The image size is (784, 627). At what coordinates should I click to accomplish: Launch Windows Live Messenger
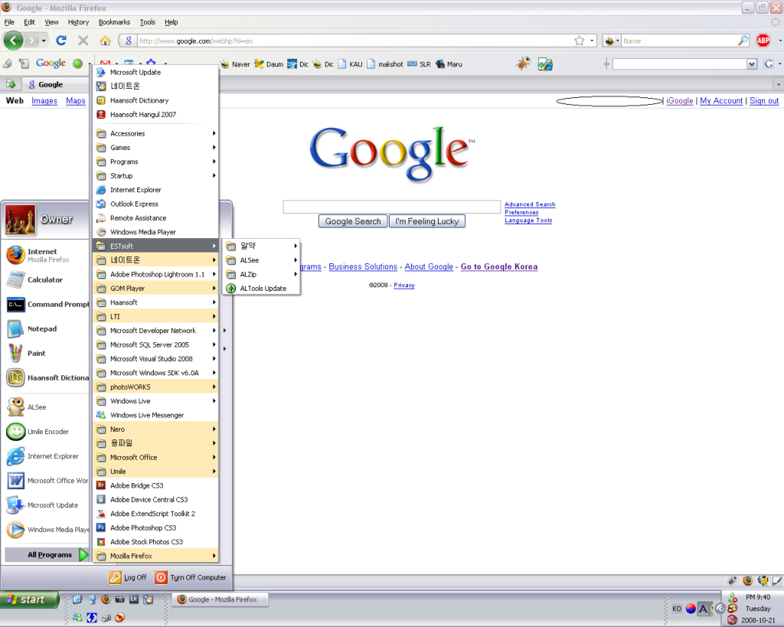(x=155, y=415)
